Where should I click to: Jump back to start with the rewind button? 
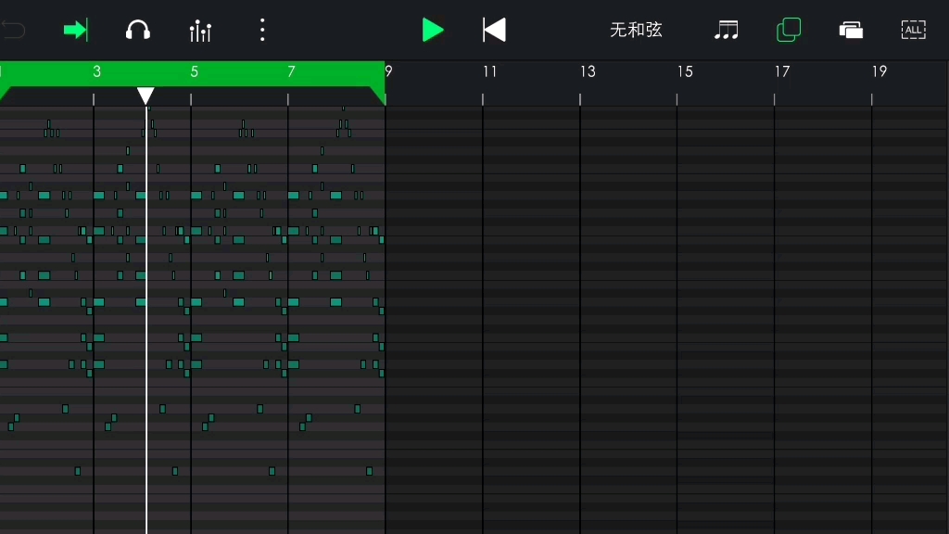(494, 30)
